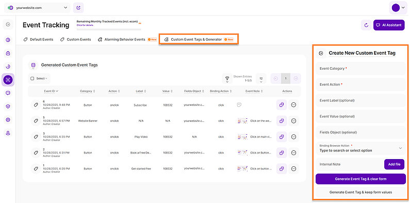Sort by the Event Note column
Viewport: 410px width, 203px height.
point(254,91)
